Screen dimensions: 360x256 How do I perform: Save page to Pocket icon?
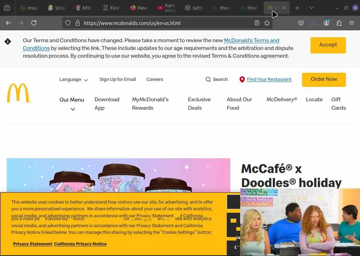301,23
